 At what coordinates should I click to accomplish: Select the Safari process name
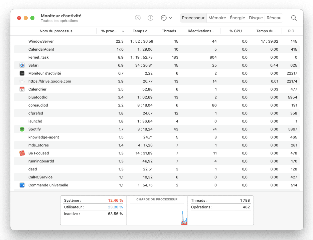coord(33,65)
